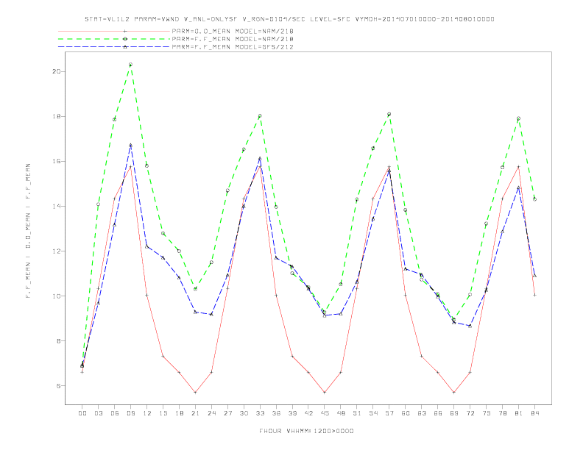Click the green dashed legend line sample
This screenshot has width=583, height=450.
(114, 39)
